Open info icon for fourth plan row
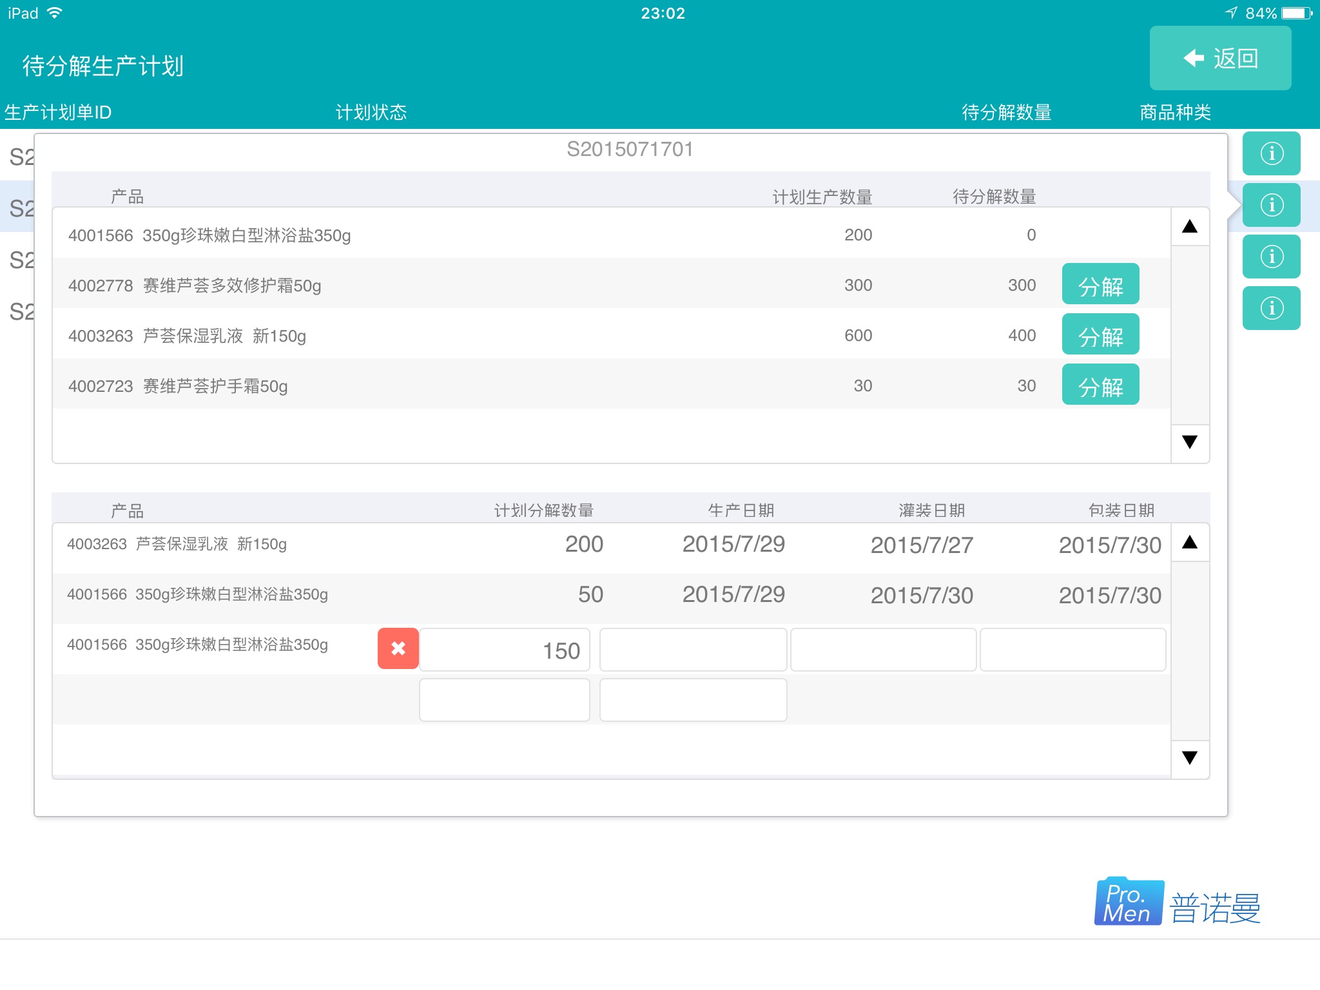Image resolution: width=1320 pixels, height=990 pixels. [1271, 308]
